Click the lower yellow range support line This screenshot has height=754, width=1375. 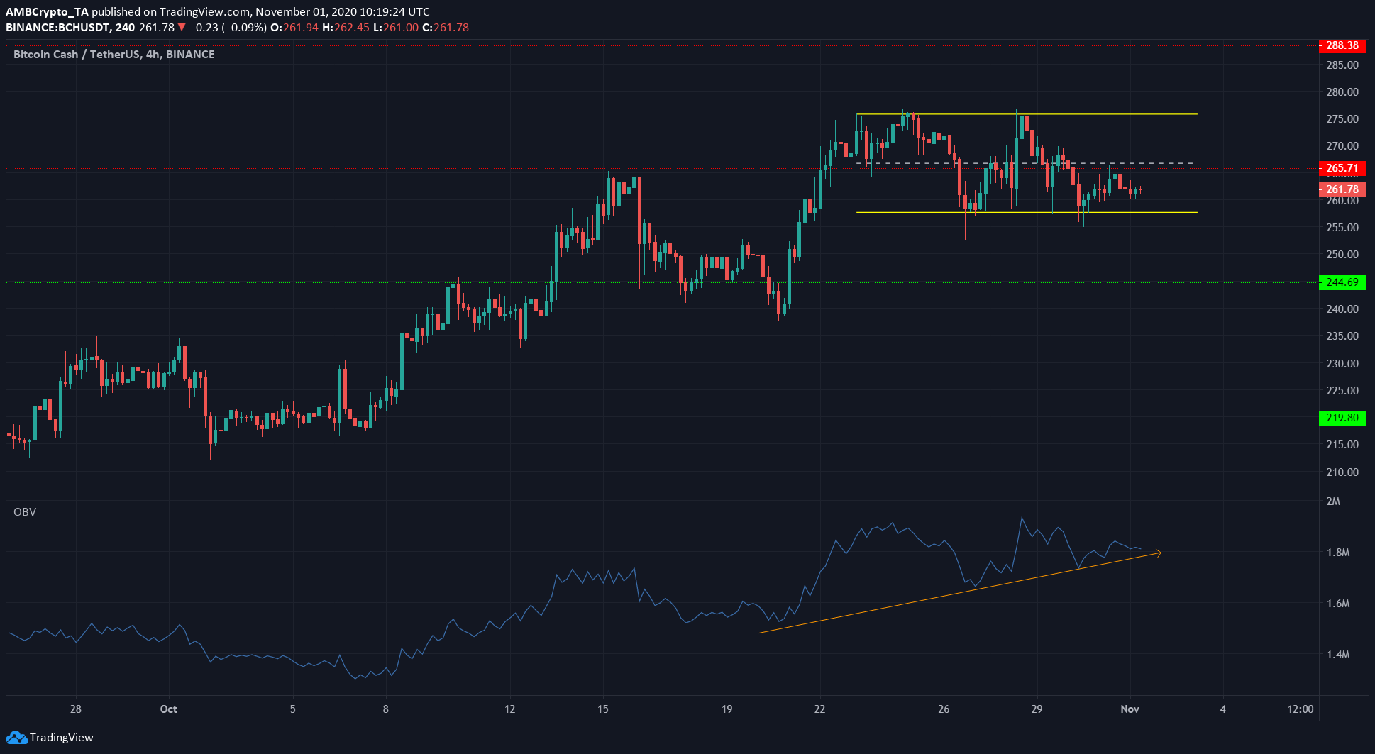1027,212
